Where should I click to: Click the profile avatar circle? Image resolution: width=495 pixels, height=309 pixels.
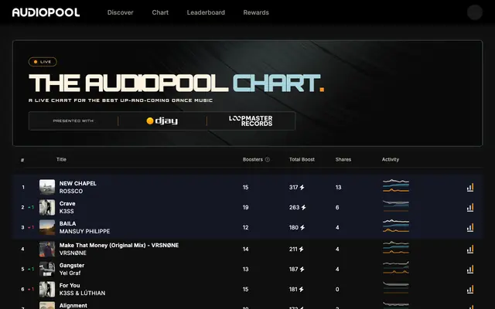click(x=474, y=12)
